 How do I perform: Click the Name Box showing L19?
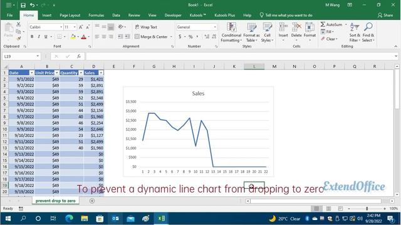pyautogui.click(x=21, y=56)
